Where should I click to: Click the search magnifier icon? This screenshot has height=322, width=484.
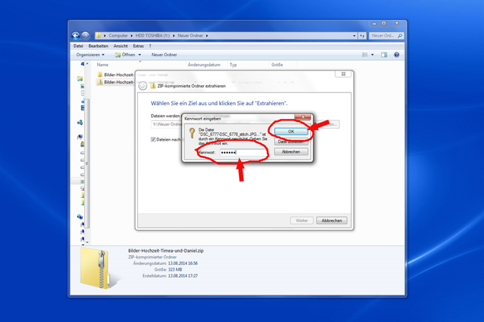tap(400, 36)
